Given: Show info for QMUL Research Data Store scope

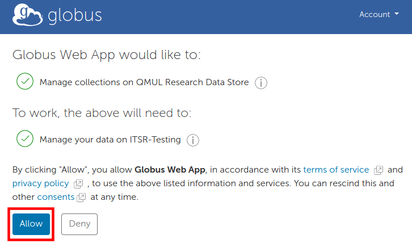Looking at the screenshot, I should click(260, 83).
